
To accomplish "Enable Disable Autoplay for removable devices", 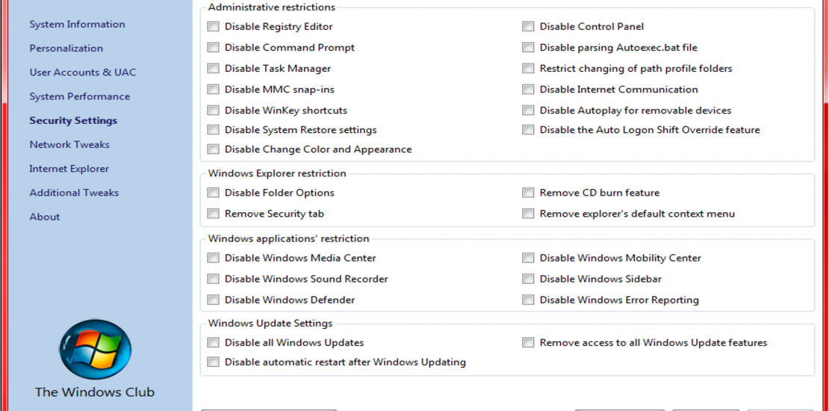I will pos(528,111).
